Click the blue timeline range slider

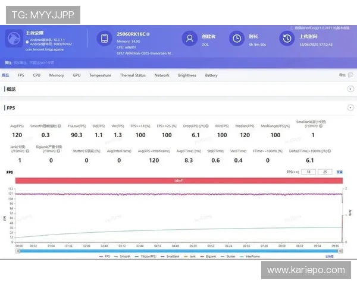point(178,250)
